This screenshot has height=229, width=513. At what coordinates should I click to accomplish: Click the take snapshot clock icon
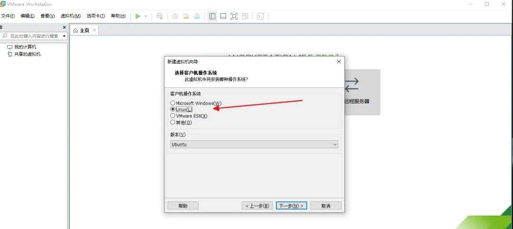tap(175, 16)
